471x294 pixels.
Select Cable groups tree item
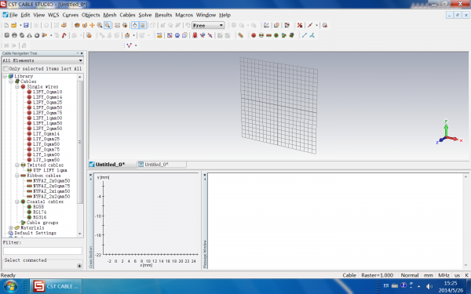click(x=42, y=223)
